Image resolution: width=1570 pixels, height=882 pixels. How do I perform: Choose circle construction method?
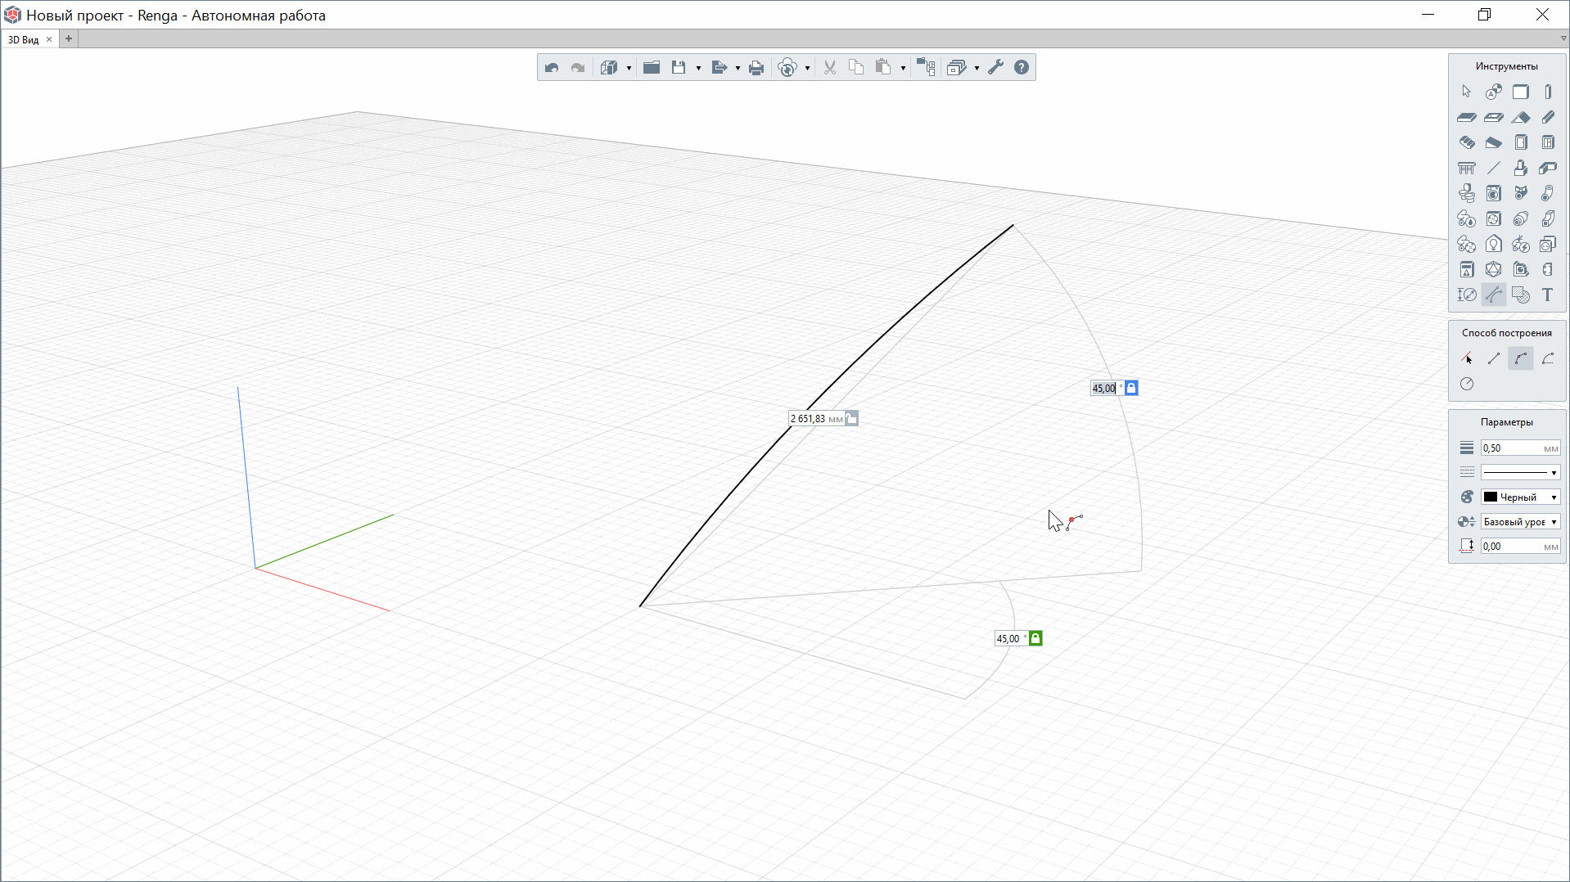click(x=1466, y=384)
